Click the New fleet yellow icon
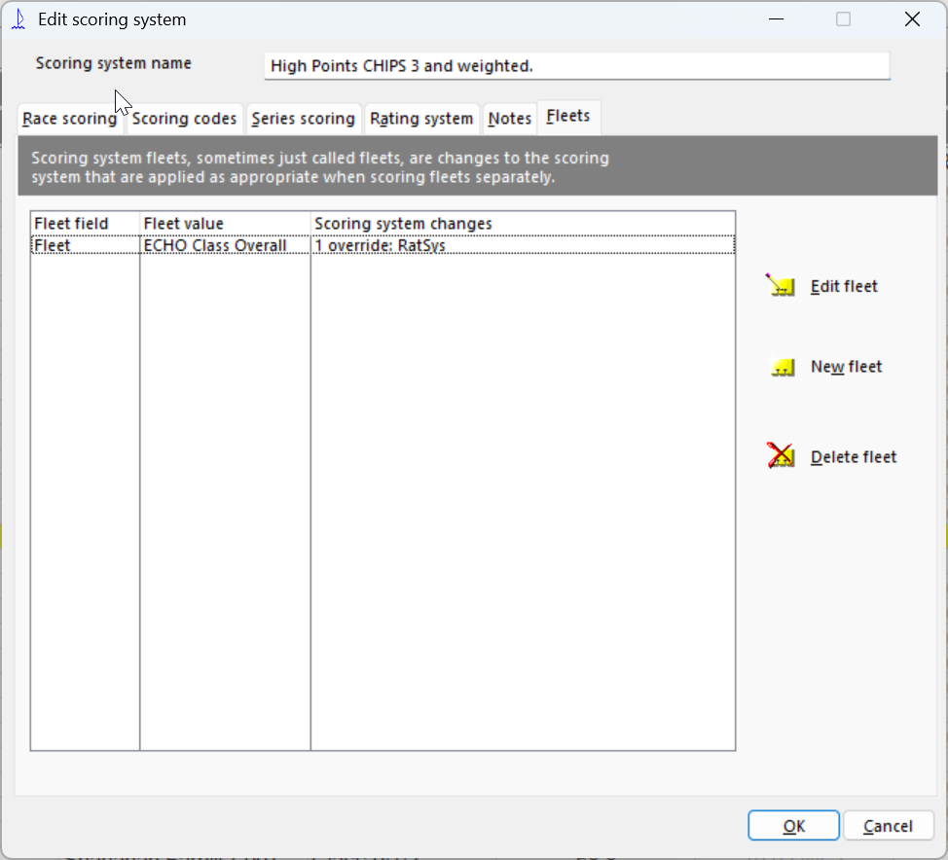 781,368
